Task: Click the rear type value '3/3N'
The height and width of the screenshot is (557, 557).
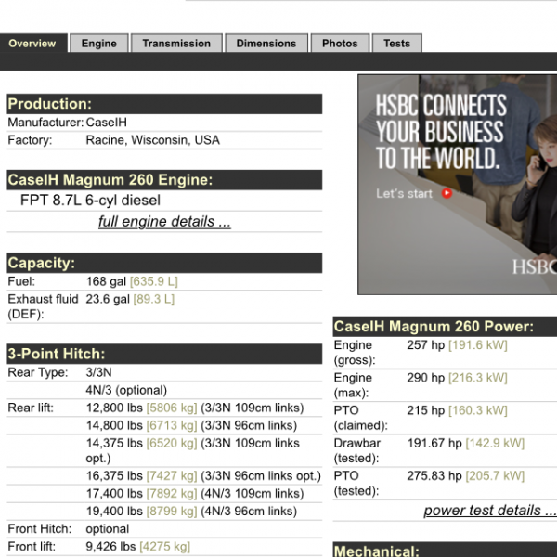Action: click(x=98, y=372)
